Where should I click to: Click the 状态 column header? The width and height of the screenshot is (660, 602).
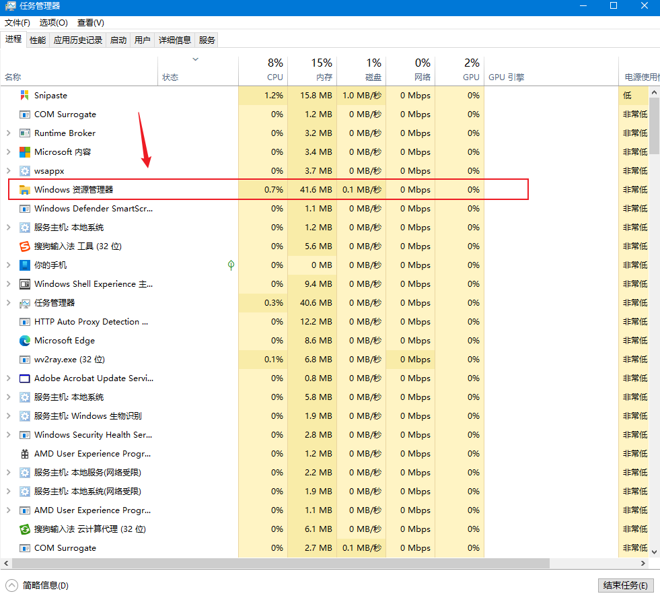coord(198,70)
